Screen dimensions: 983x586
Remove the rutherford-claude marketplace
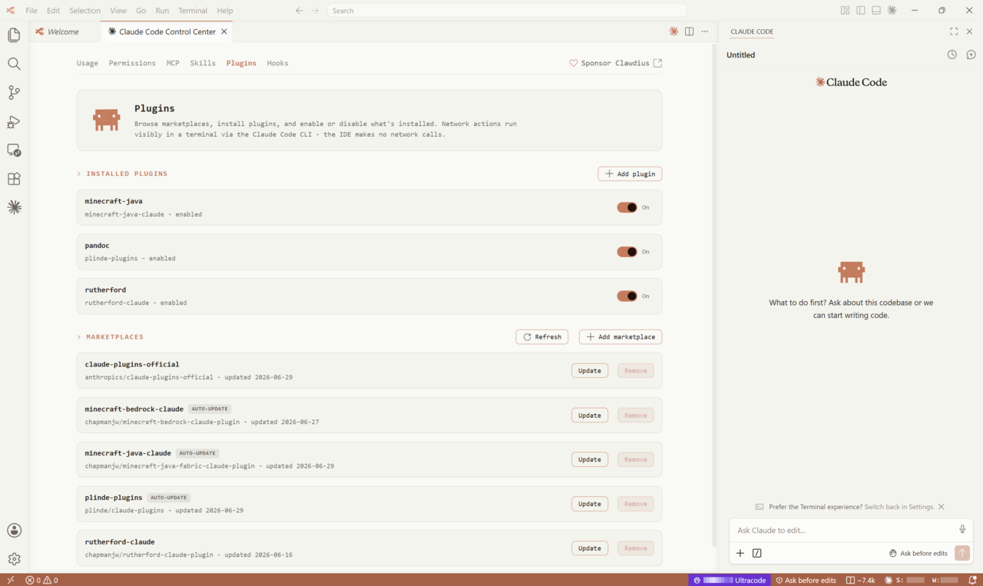[x=636, y=548]
